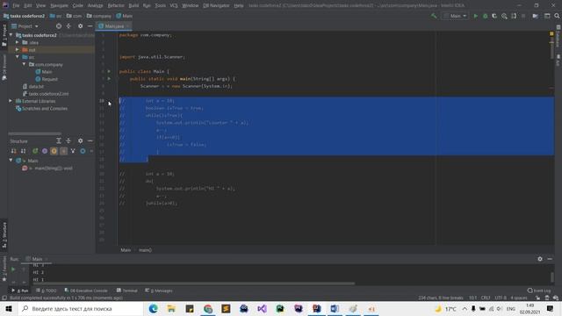Select data.txt in project tree
562x316 pixels.
(33, 86)
